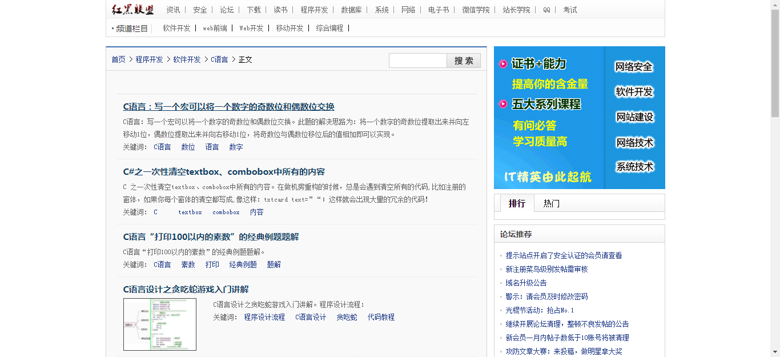Open the 首页 breadcrumb link
The height and width of the screenshot is (357, 780).
[x=118, y=59]
